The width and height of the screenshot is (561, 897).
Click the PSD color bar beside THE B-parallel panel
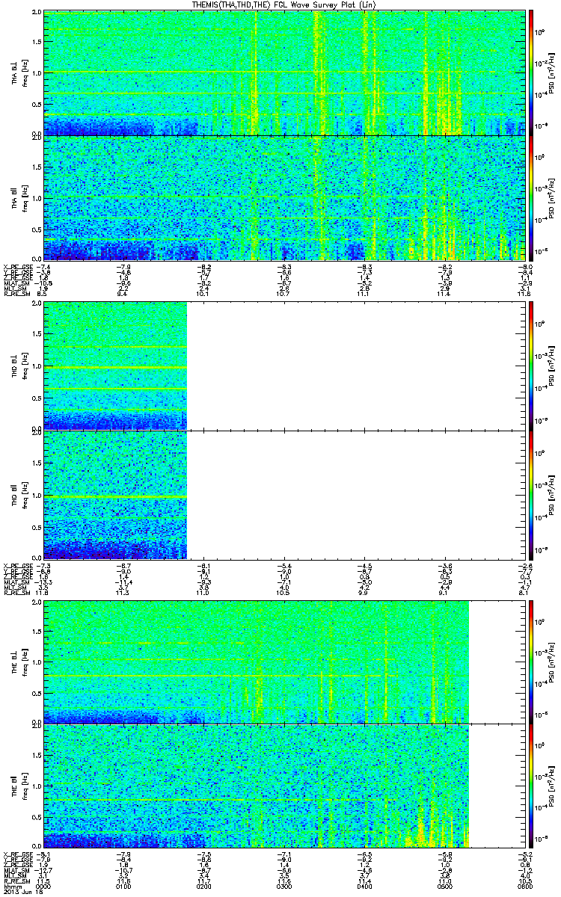532,785
